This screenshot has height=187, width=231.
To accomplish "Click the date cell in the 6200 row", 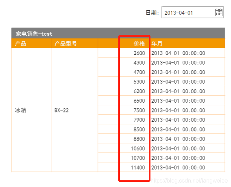I will click(x=186, y=91).
